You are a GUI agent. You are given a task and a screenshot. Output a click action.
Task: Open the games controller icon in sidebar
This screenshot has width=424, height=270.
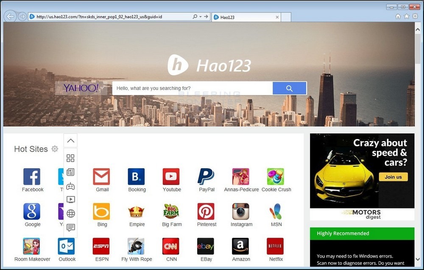click(70, 186)
